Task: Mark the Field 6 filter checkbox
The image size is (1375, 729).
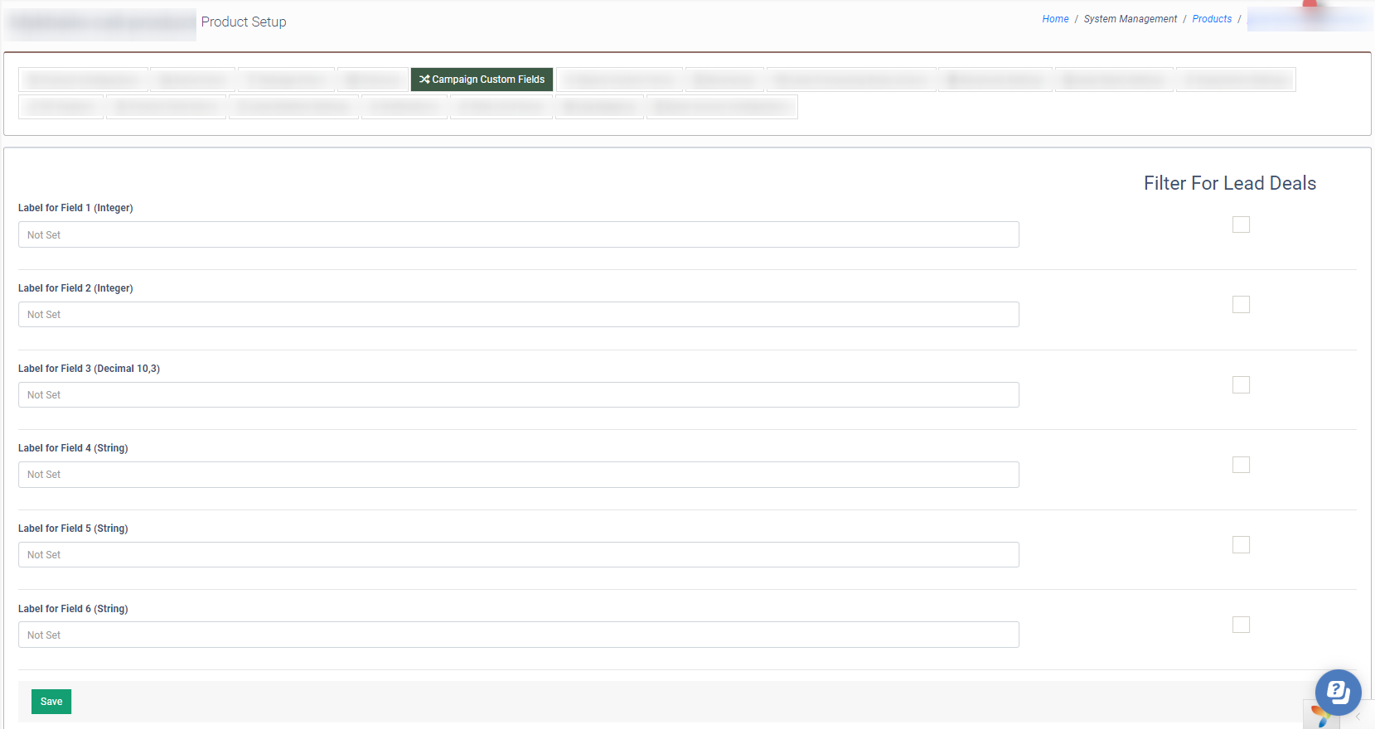Action: [x=1241, y=625]
